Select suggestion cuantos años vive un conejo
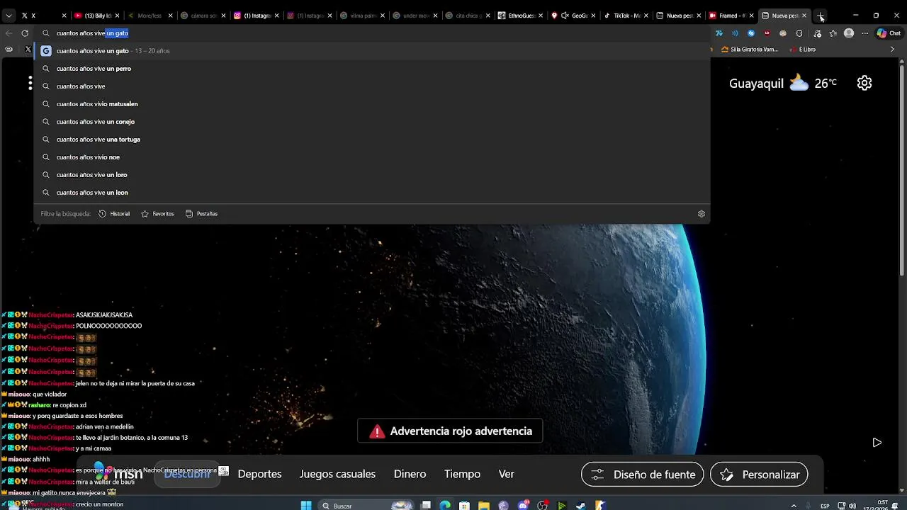This screenshot has height=510, width=907. (372, 122)
